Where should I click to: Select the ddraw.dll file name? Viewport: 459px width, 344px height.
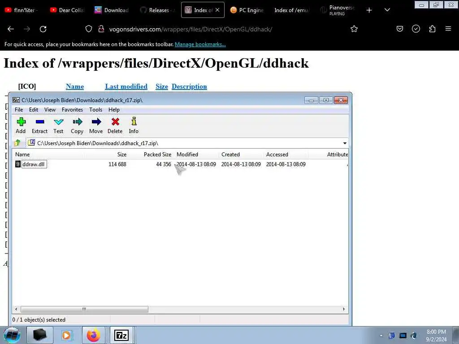click(33, 164)
